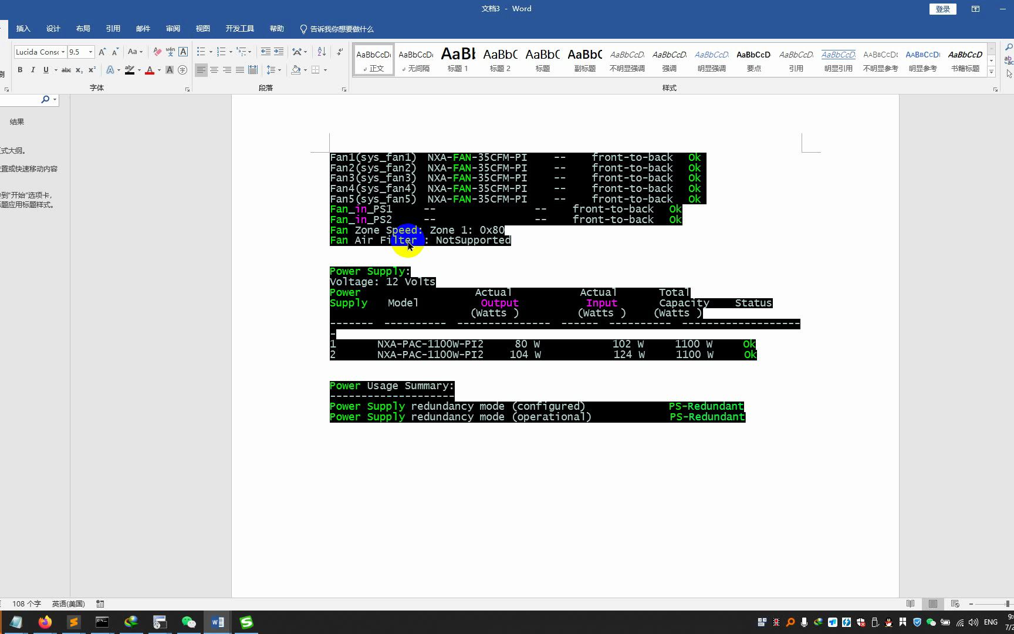The image size is (1014, 634).
Task: Click 告诉我你想要做什么 search box
Action: tap(337, 29)
